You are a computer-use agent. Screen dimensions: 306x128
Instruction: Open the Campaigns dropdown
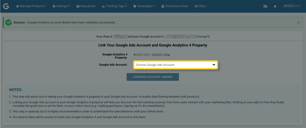144,6
